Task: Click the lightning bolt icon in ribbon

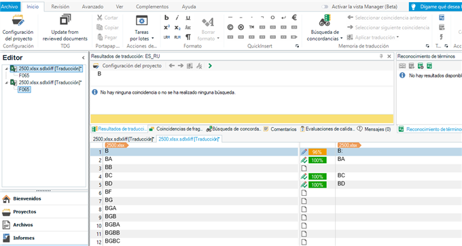Action: pos(442,37)
